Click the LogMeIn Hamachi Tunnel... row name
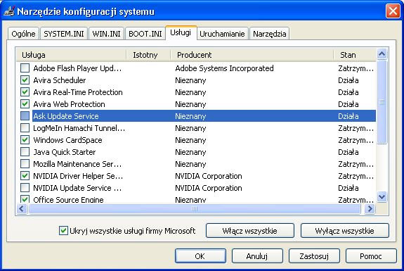The image size is (404, 271). pyautogui.click(x=79, y=128)
